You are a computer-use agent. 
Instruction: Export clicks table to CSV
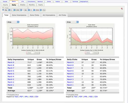[x=96, y=97]
